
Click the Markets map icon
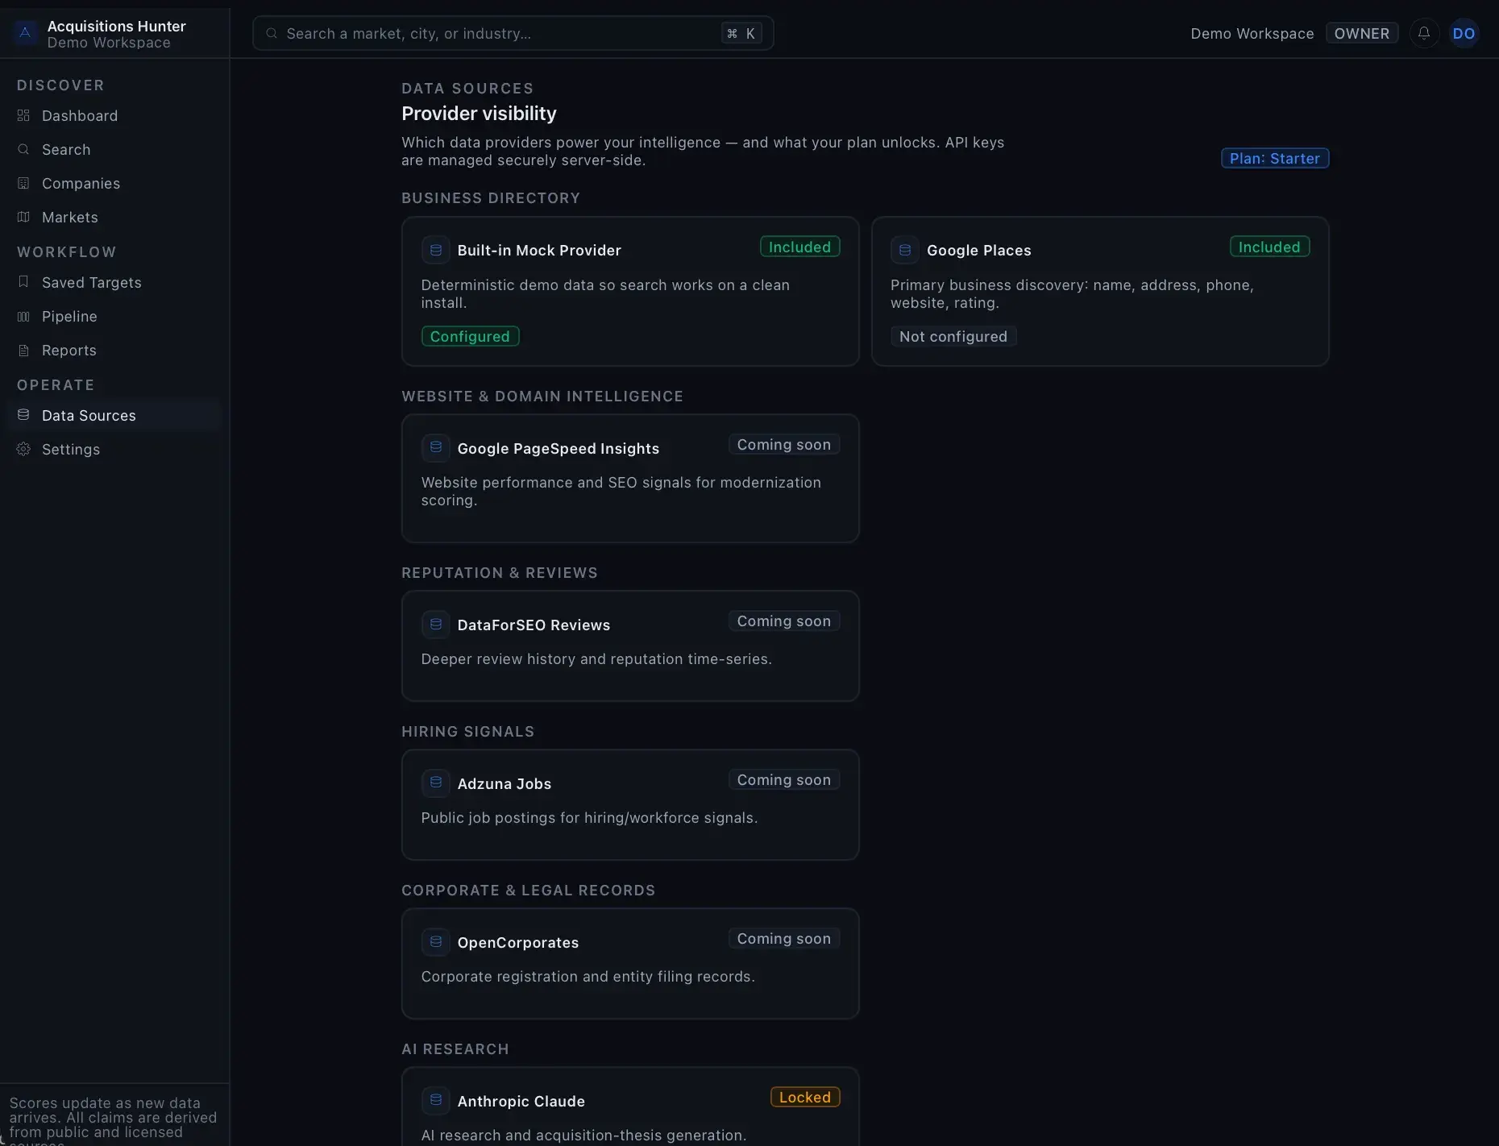23,217
